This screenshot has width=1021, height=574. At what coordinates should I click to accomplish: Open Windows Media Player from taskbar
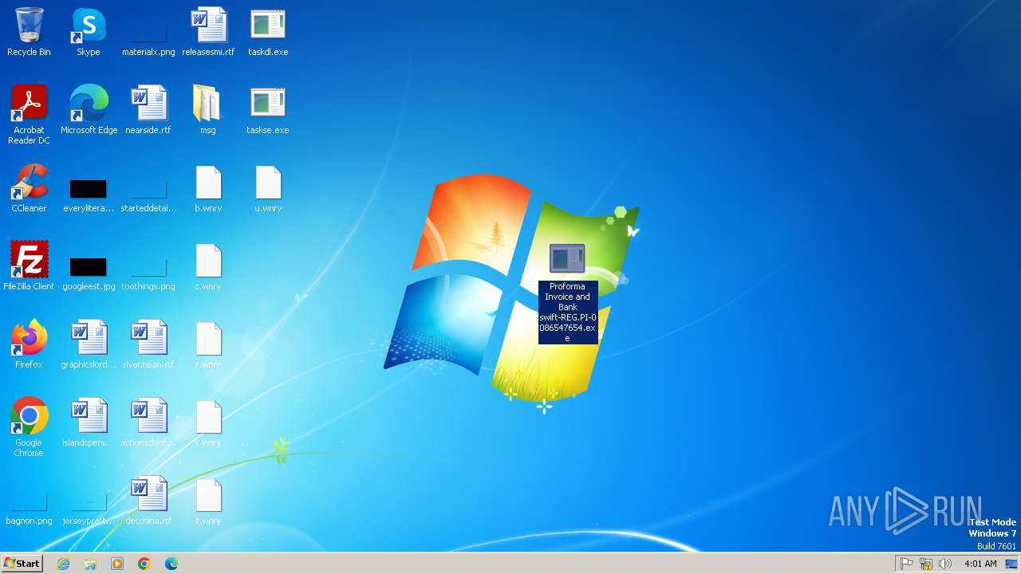117,564
